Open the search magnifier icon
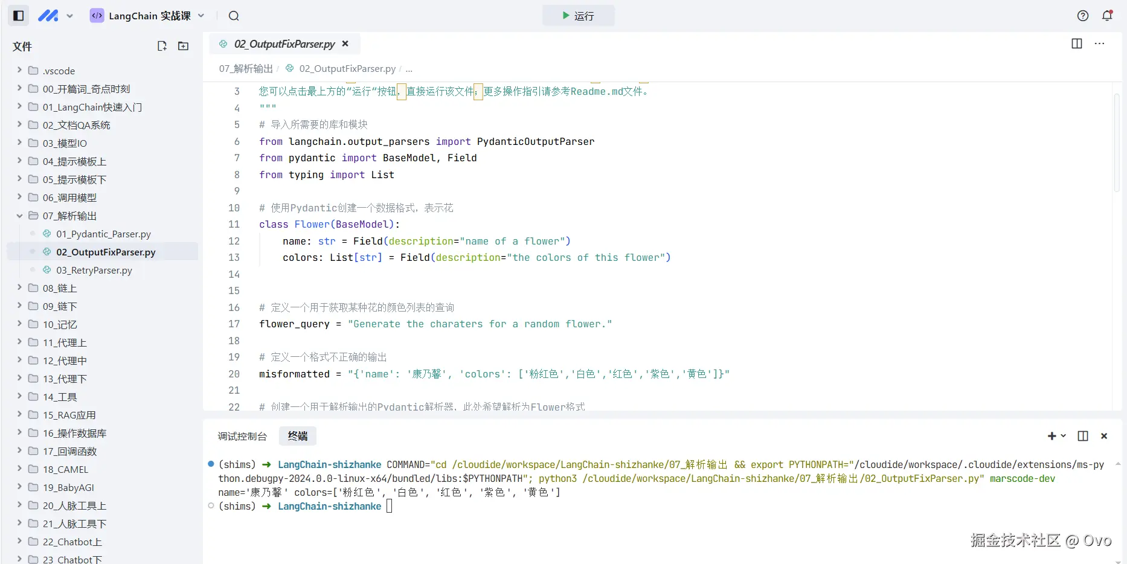This screenshot has height=564, width=1127. tap(234, 16)
